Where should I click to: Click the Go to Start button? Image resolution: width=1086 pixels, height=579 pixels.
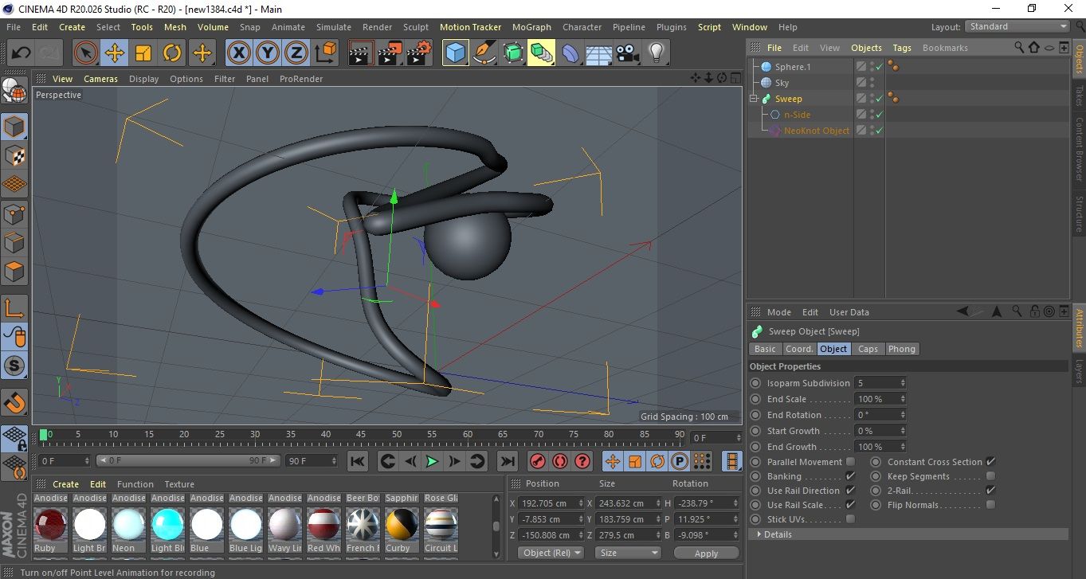(x=358, y=461)
